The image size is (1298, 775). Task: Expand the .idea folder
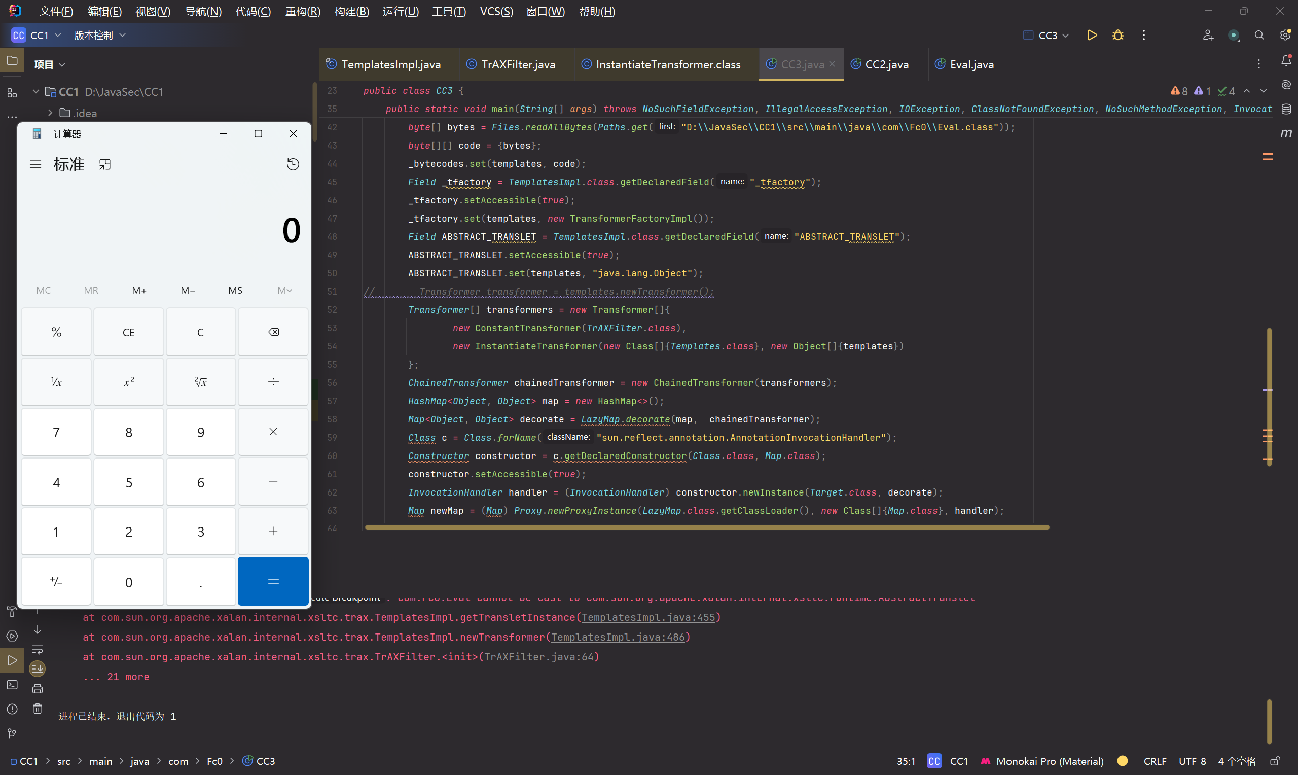(50, 113)
